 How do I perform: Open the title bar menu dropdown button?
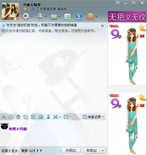click(118, 3)
